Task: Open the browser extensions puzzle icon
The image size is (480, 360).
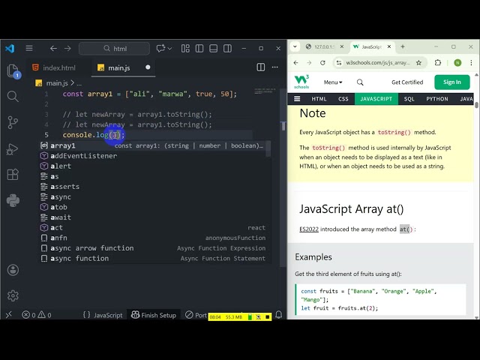Action: (x=438, y=63)
